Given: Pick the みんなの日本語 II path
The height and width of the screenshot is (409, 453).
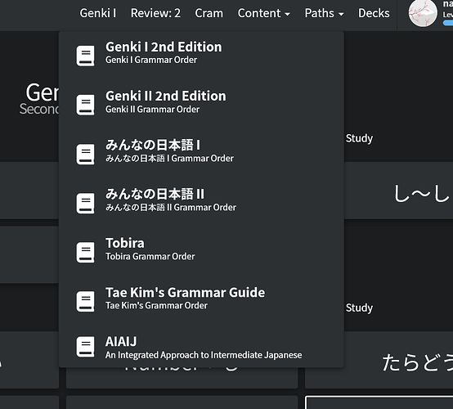Looking at the screenshot, I should click(x=201, y=200).
